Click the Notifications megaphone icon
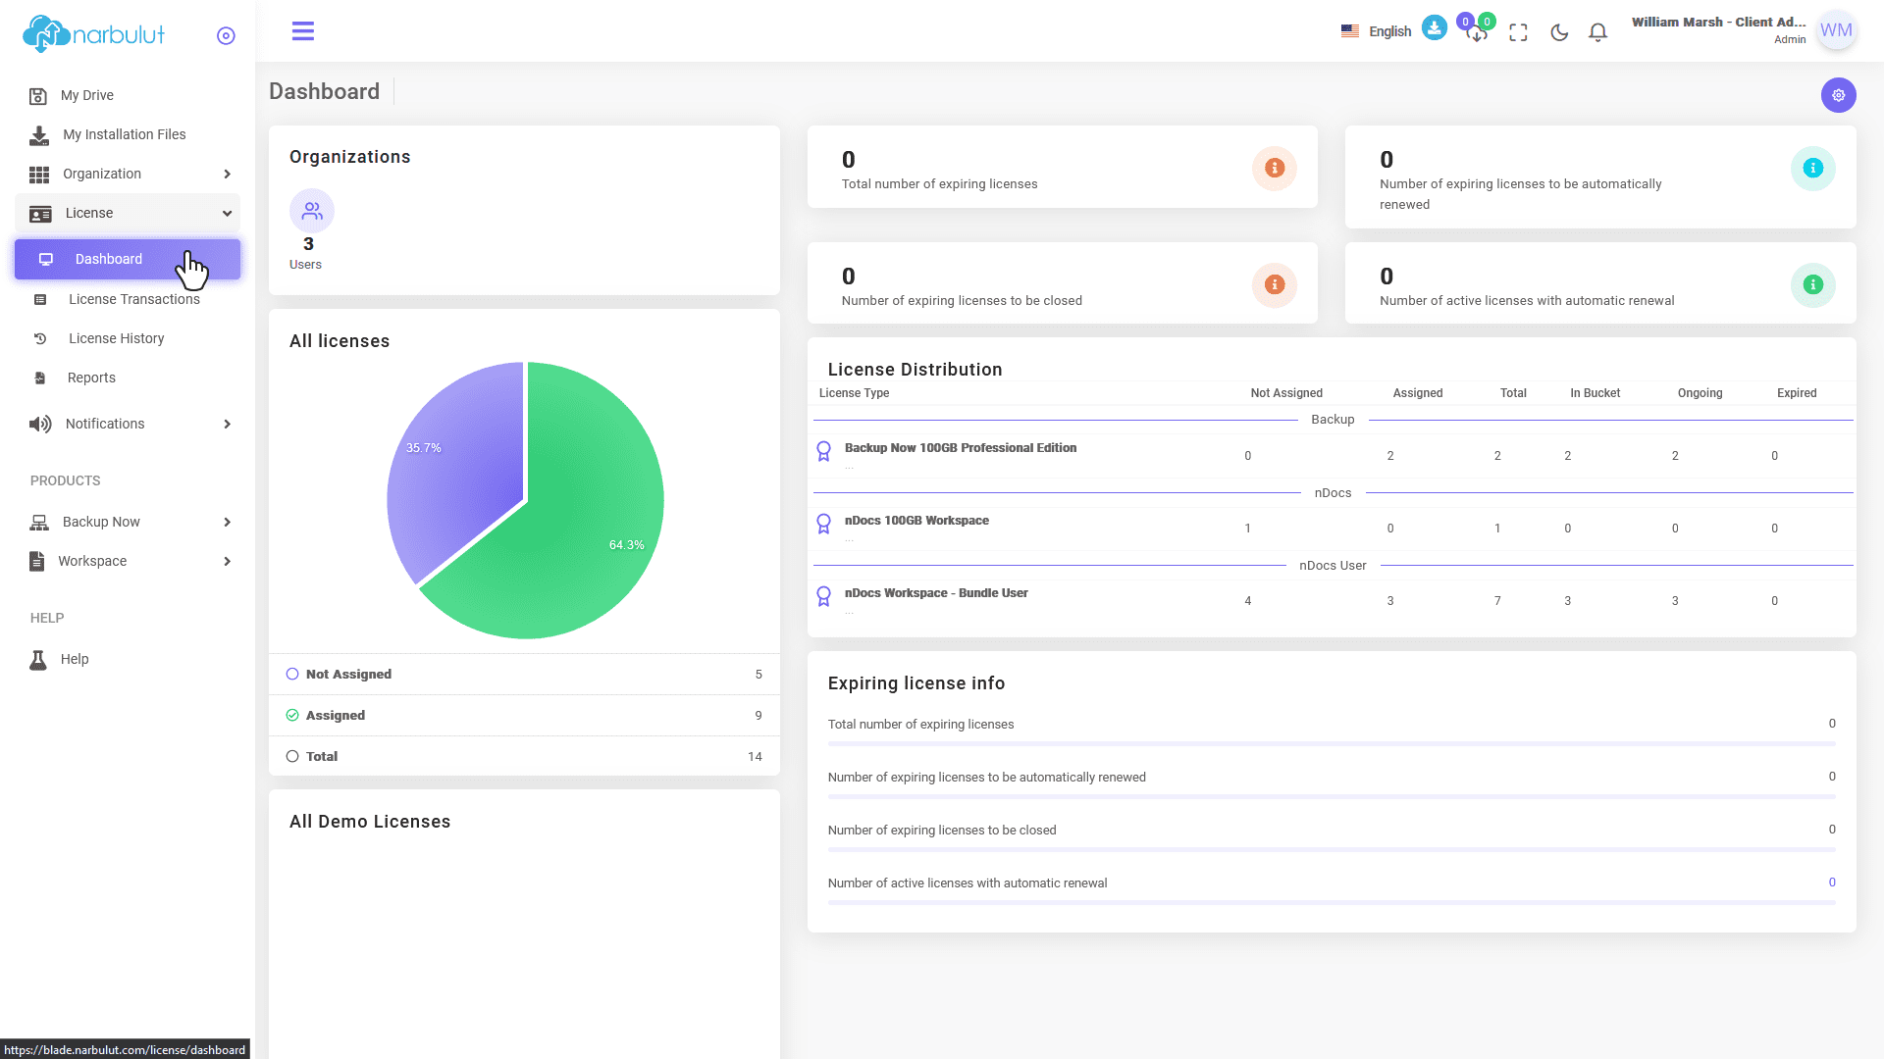Screen dimensions: 1884x1059 tap(40, 425)
